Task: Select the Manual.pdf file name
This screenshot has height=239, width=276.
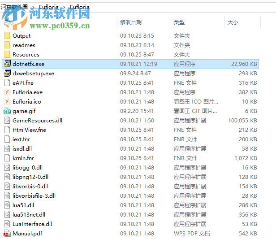Action: 27,234
